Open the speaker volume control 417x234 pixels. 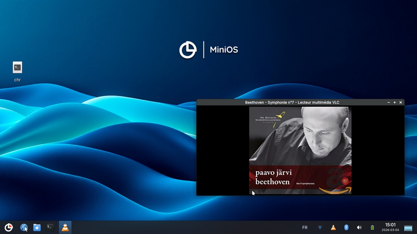[x=359, y=227]
